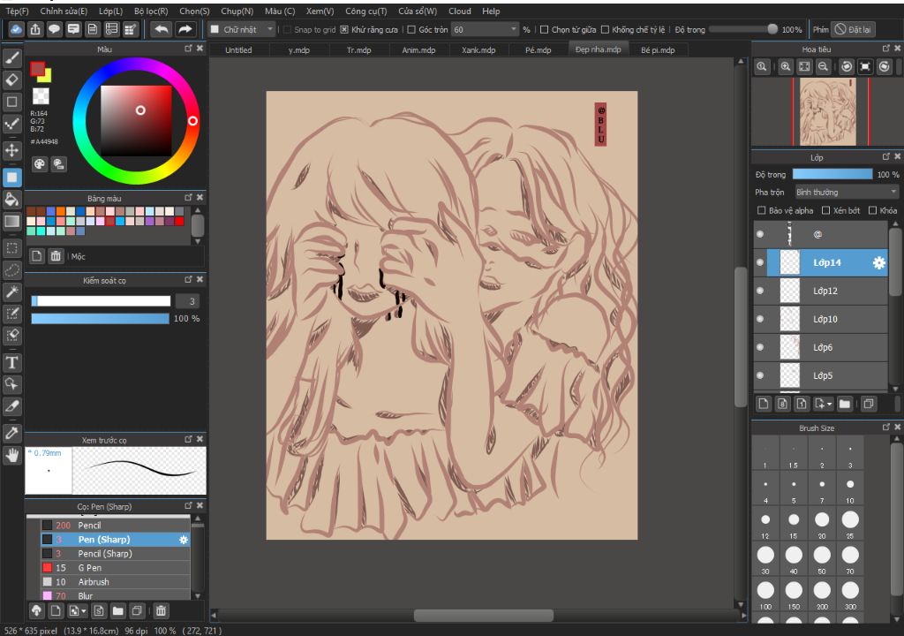Click the canvas horizontal scrollbar
Image resolution: width=904 pixels, height=636 pixels.
pos(484,616)
